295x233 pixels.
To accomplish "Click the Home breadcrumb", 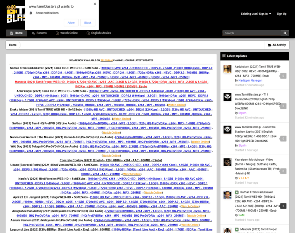I will 13,45.
